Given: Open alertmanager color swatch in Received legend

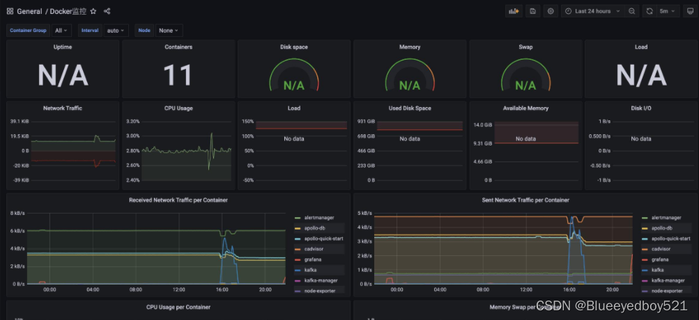Looking at the screenshot, I should [x=298, y=218].
